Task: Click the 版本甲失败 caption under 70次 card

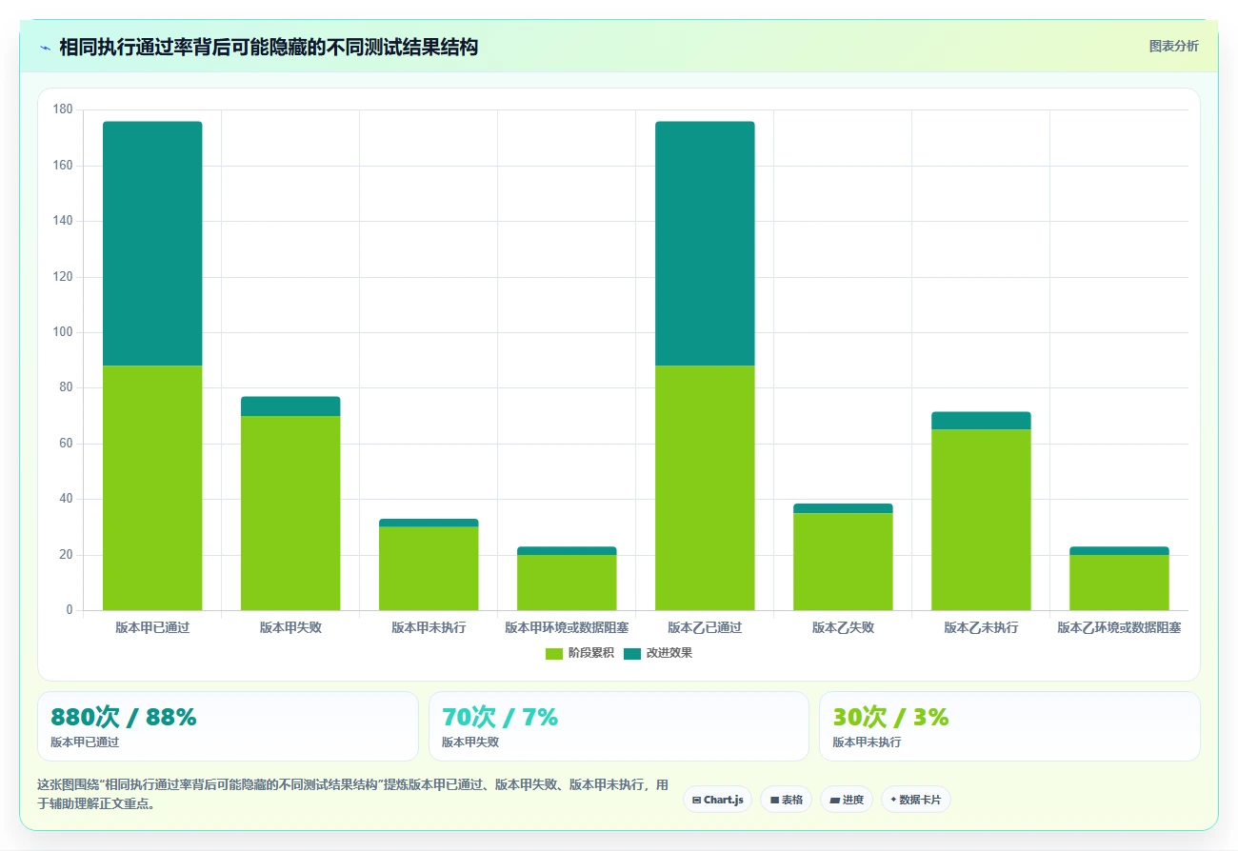Action: [470, 742]
